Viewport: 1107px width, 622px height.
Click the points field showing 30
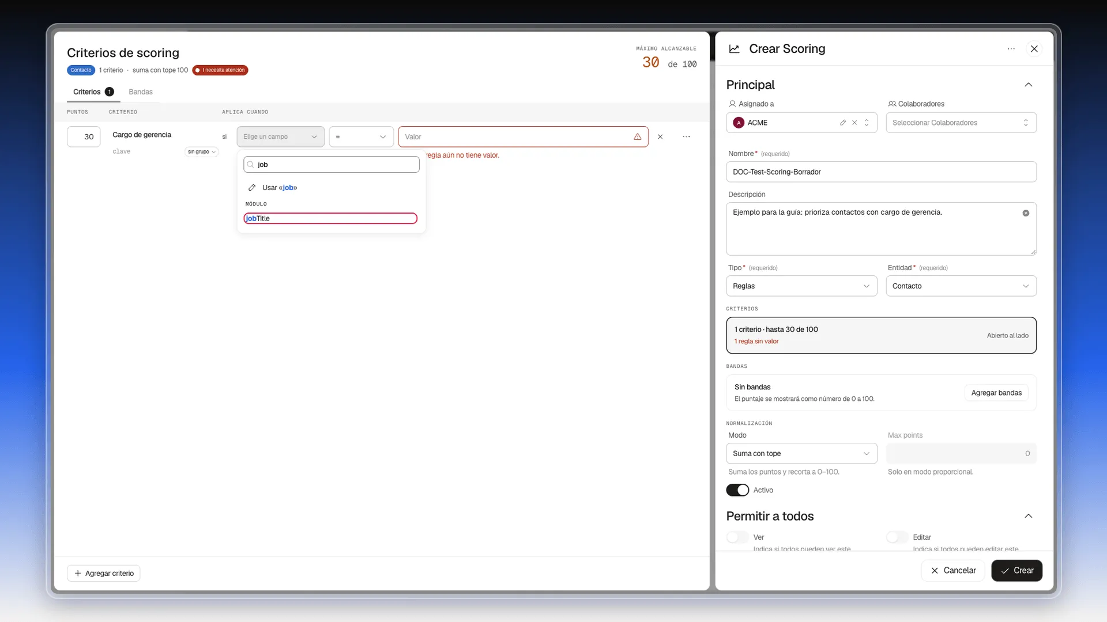tap(84, 137)
